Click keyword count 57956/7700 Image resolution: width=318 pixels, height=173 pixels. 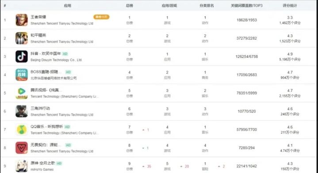click(247, 129)
